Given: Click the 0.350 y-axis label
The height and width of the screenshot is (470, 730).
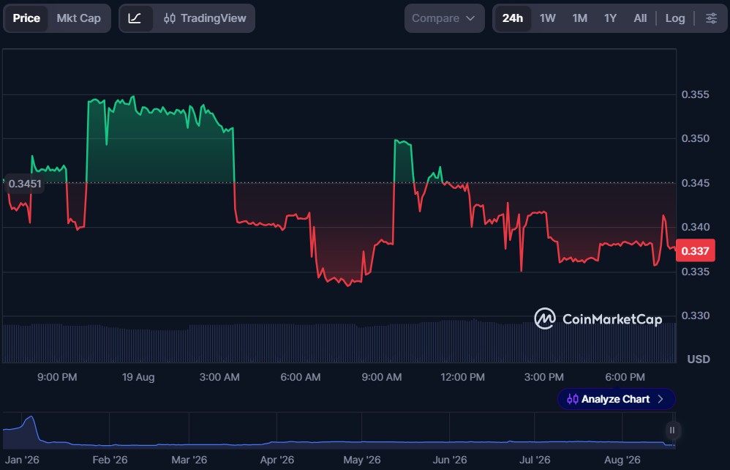Looking at the screenshot, I should (x=695, y=138).
